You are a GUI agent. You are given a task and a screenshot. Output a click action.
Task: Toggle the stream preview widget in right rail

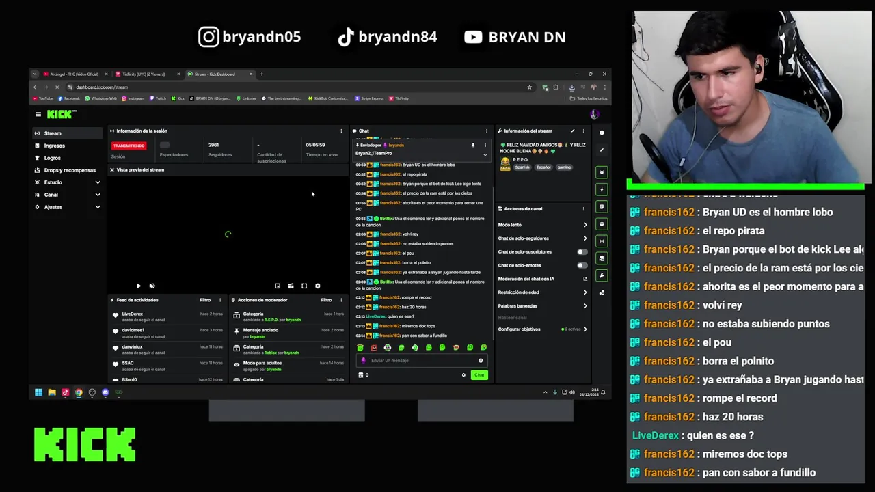pos(602,172)
